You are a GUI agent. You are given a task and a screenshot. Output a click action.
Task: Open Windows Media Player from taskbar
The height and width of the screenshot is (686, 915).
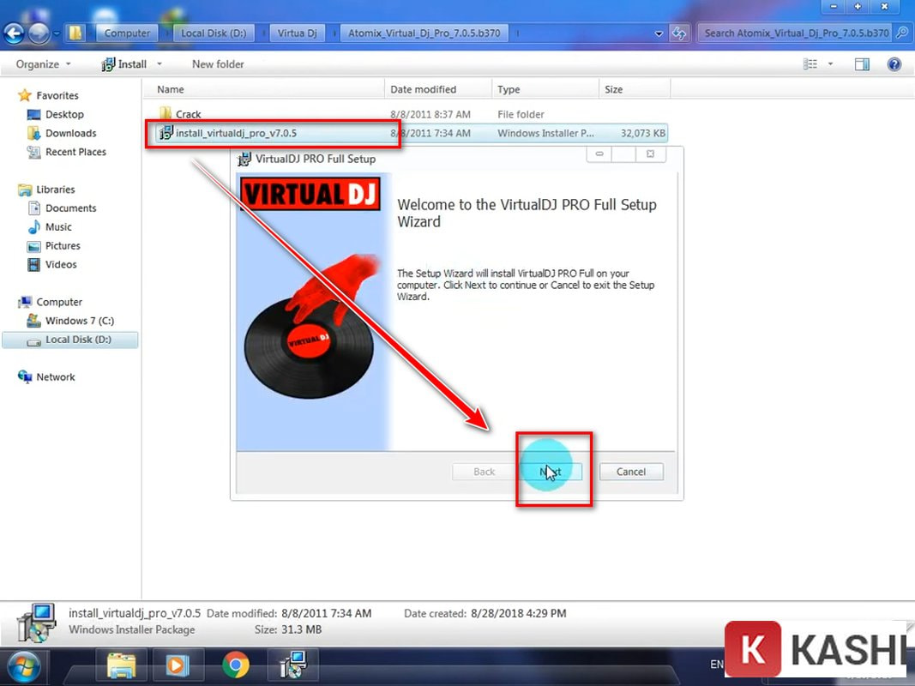click(x=178, y=665)
